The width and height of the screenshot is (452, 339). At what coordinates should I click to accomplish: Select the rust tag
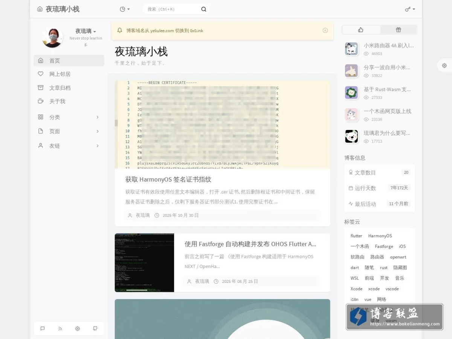coord(383,267)
